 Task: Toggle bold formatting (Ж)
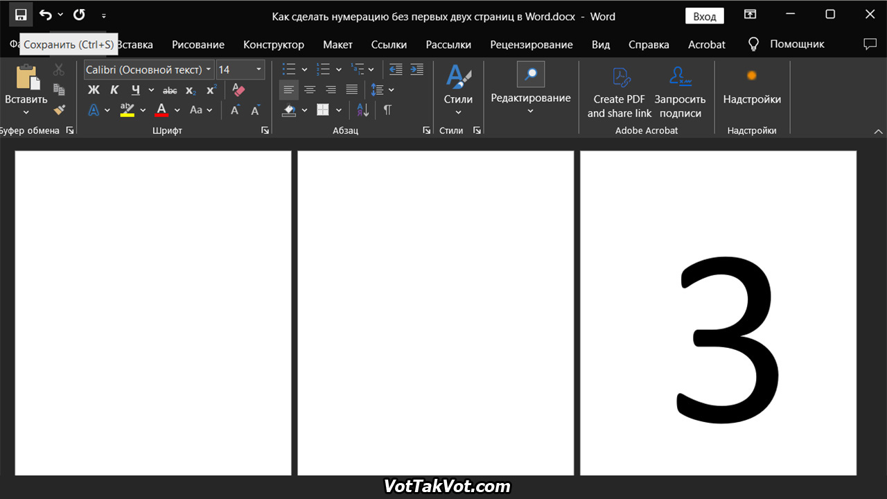pos(94,90)
